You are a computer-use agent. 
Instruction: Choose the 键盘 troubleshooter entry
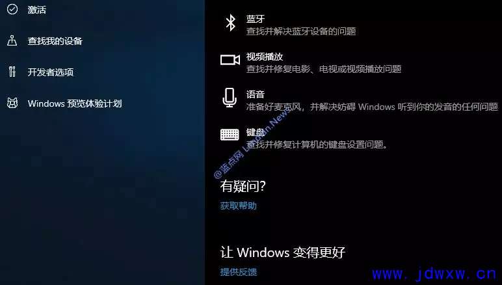point(304,138)
